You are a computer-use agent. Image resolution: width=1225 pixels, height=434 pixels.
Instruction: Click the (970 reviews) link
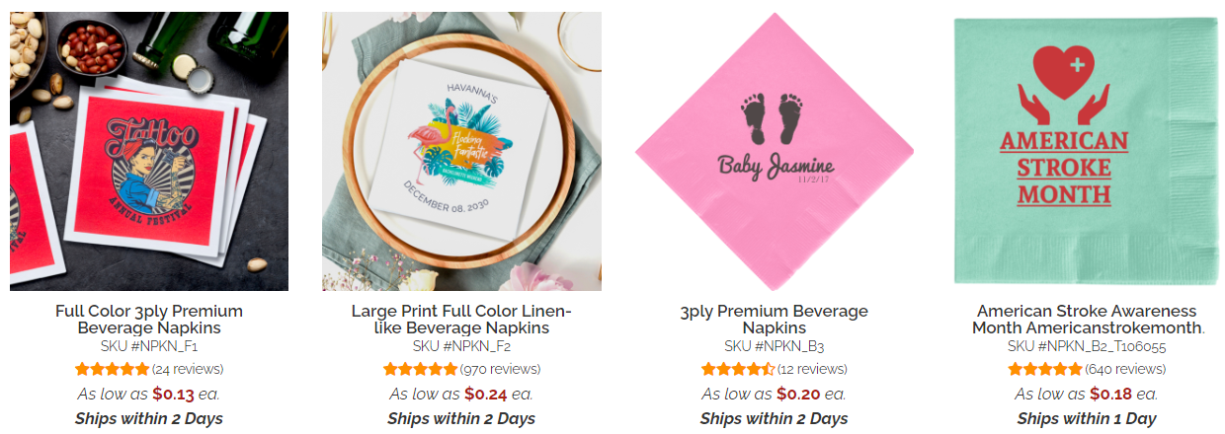[500, 369]
